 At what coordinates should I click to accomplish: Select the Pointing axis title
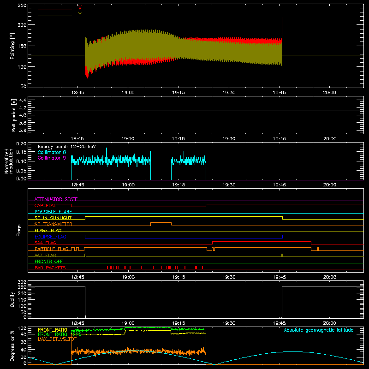(x=12, y=46)
